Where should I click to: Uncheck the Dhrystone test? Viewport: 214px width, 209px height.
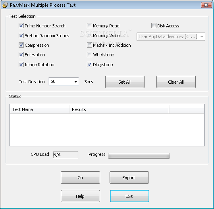[x=89, y=65]
